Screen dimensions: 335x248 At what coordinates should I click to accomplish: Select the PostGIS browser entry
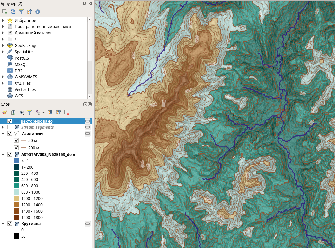(x=22, y=58)
